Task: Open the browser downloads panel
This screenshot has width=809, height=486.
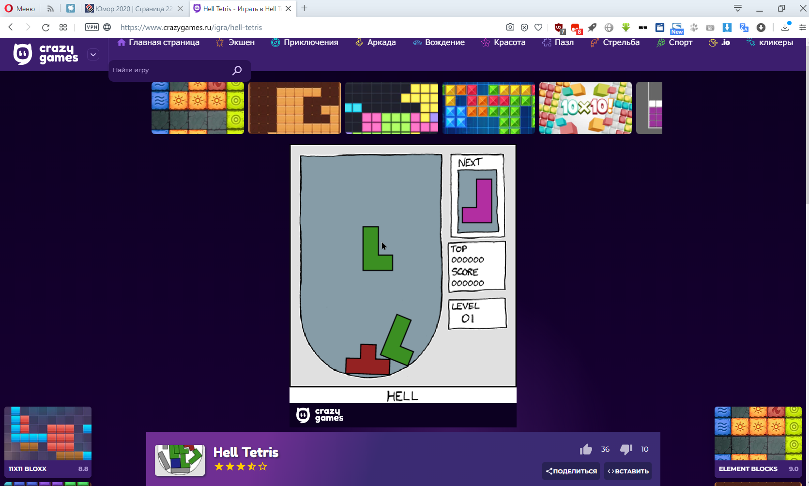Action: coord(785,27)
